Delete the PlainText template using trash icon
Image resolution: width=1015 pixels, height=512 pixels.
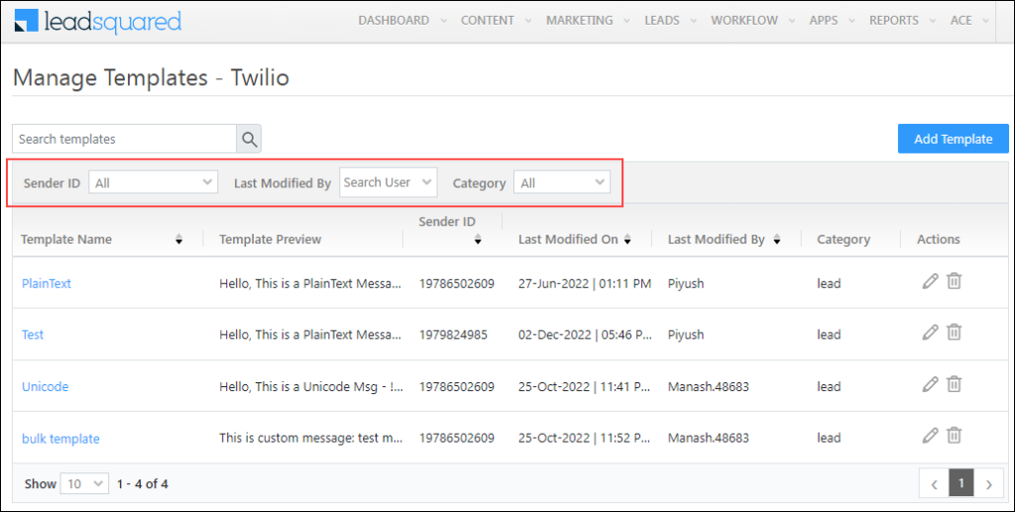click(954, 281)
